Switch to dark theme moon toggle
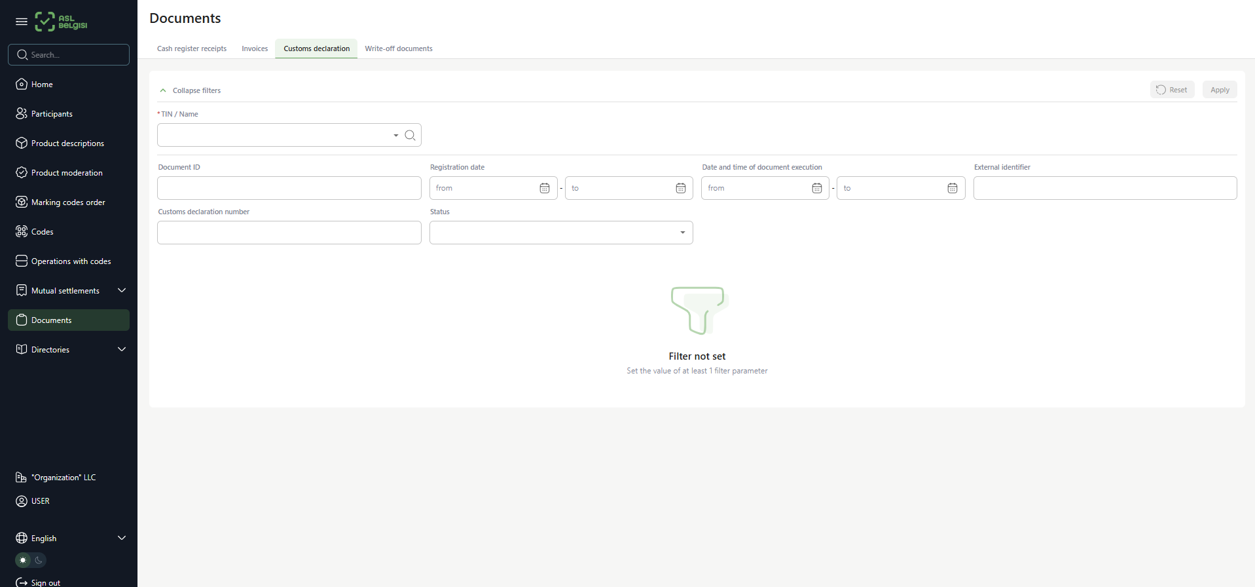Viewport: 1255px width, 587px height. coord(39,560)
